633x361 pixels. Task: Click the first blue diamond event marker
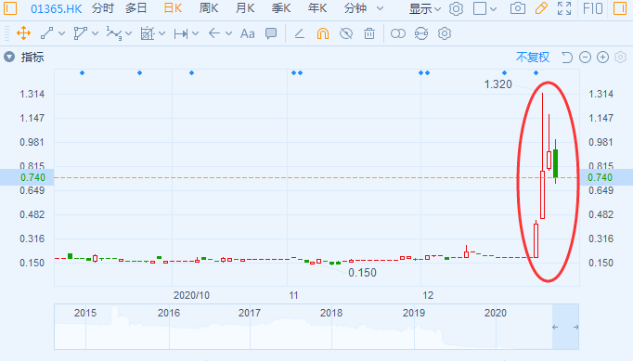point(83,72)
